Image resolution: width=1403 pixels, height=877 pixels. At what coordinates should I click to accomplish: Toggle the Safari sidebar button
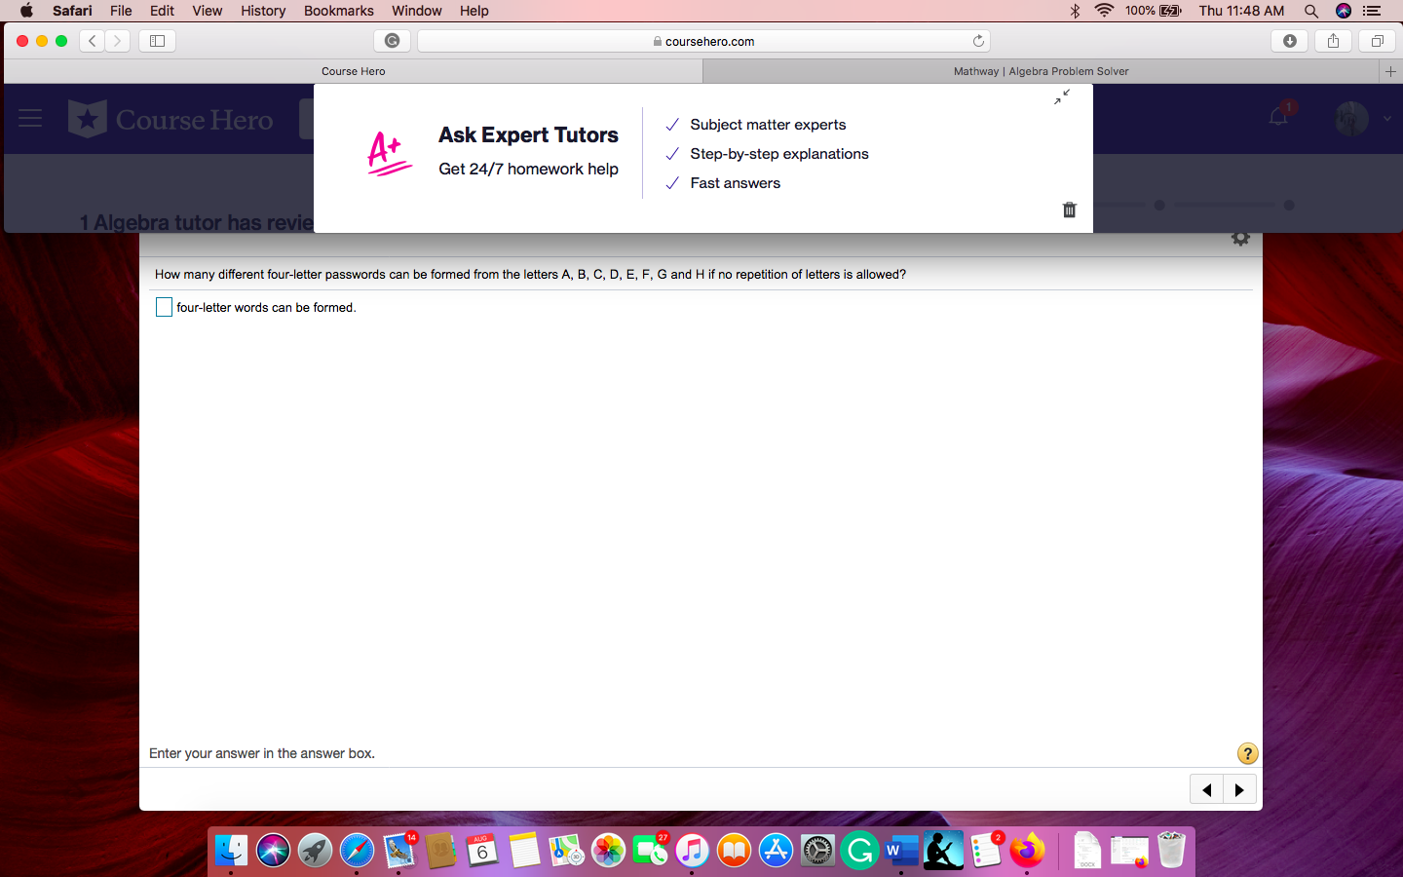click(157, 41)
